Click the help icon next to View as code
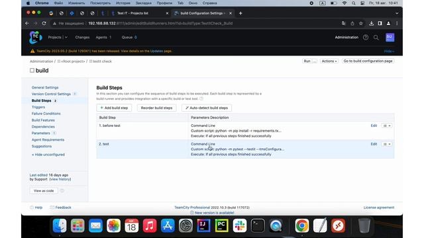424x238 pixels. click(62, 191)
